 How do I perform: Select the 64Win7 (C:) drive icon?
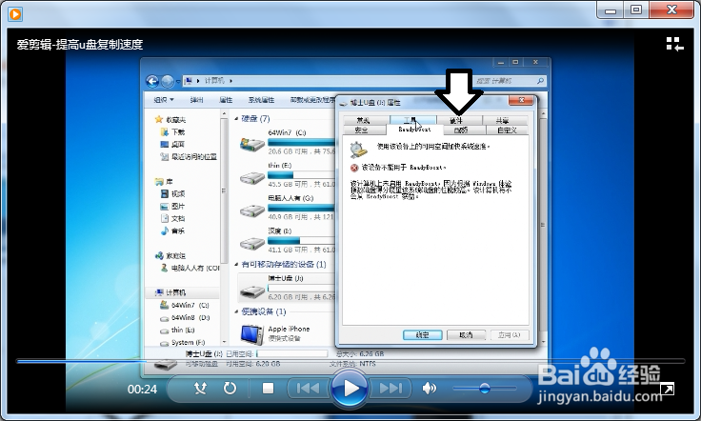[252, 144]
